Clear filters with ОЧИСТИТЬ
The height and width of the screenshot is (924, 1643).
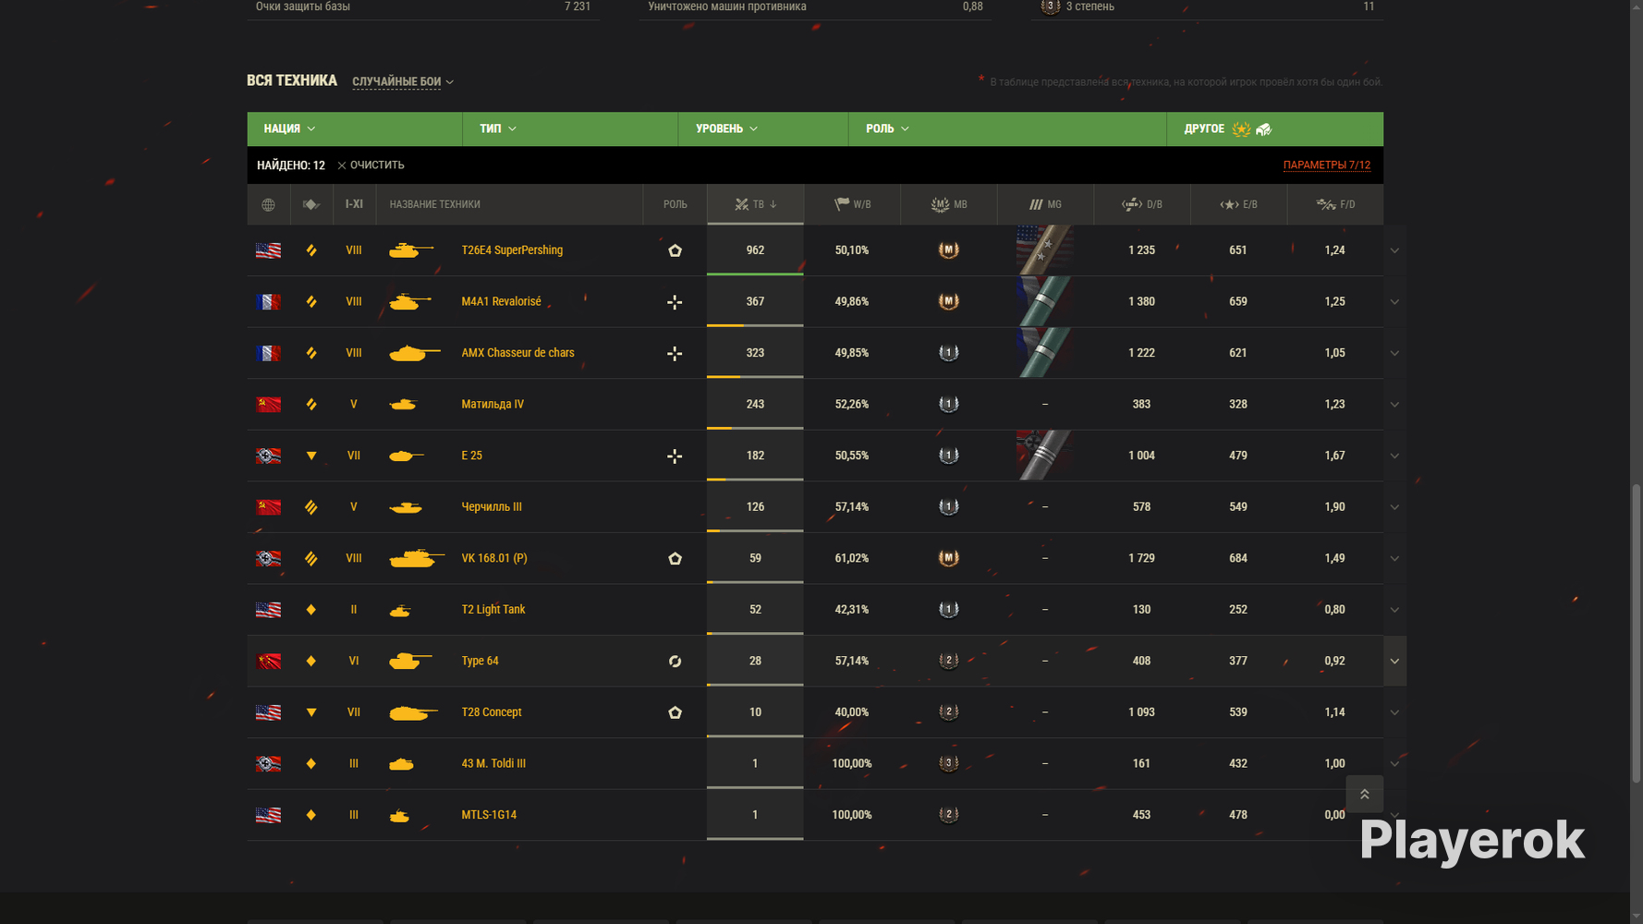click(371, 165)
